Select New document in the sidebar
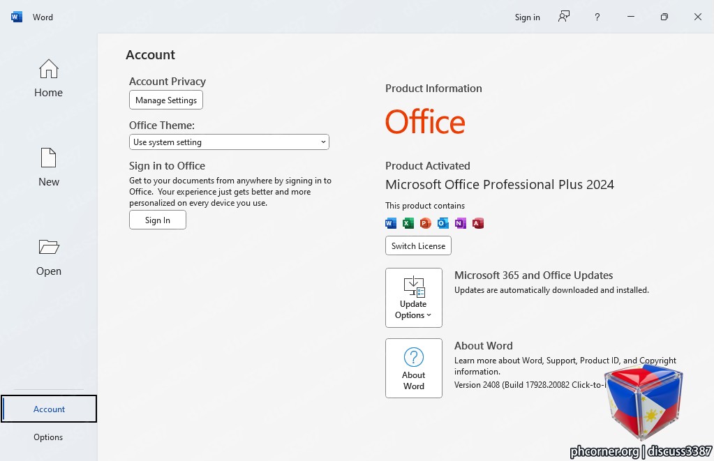This screenshot has width=714, height=461. (48, 167)
